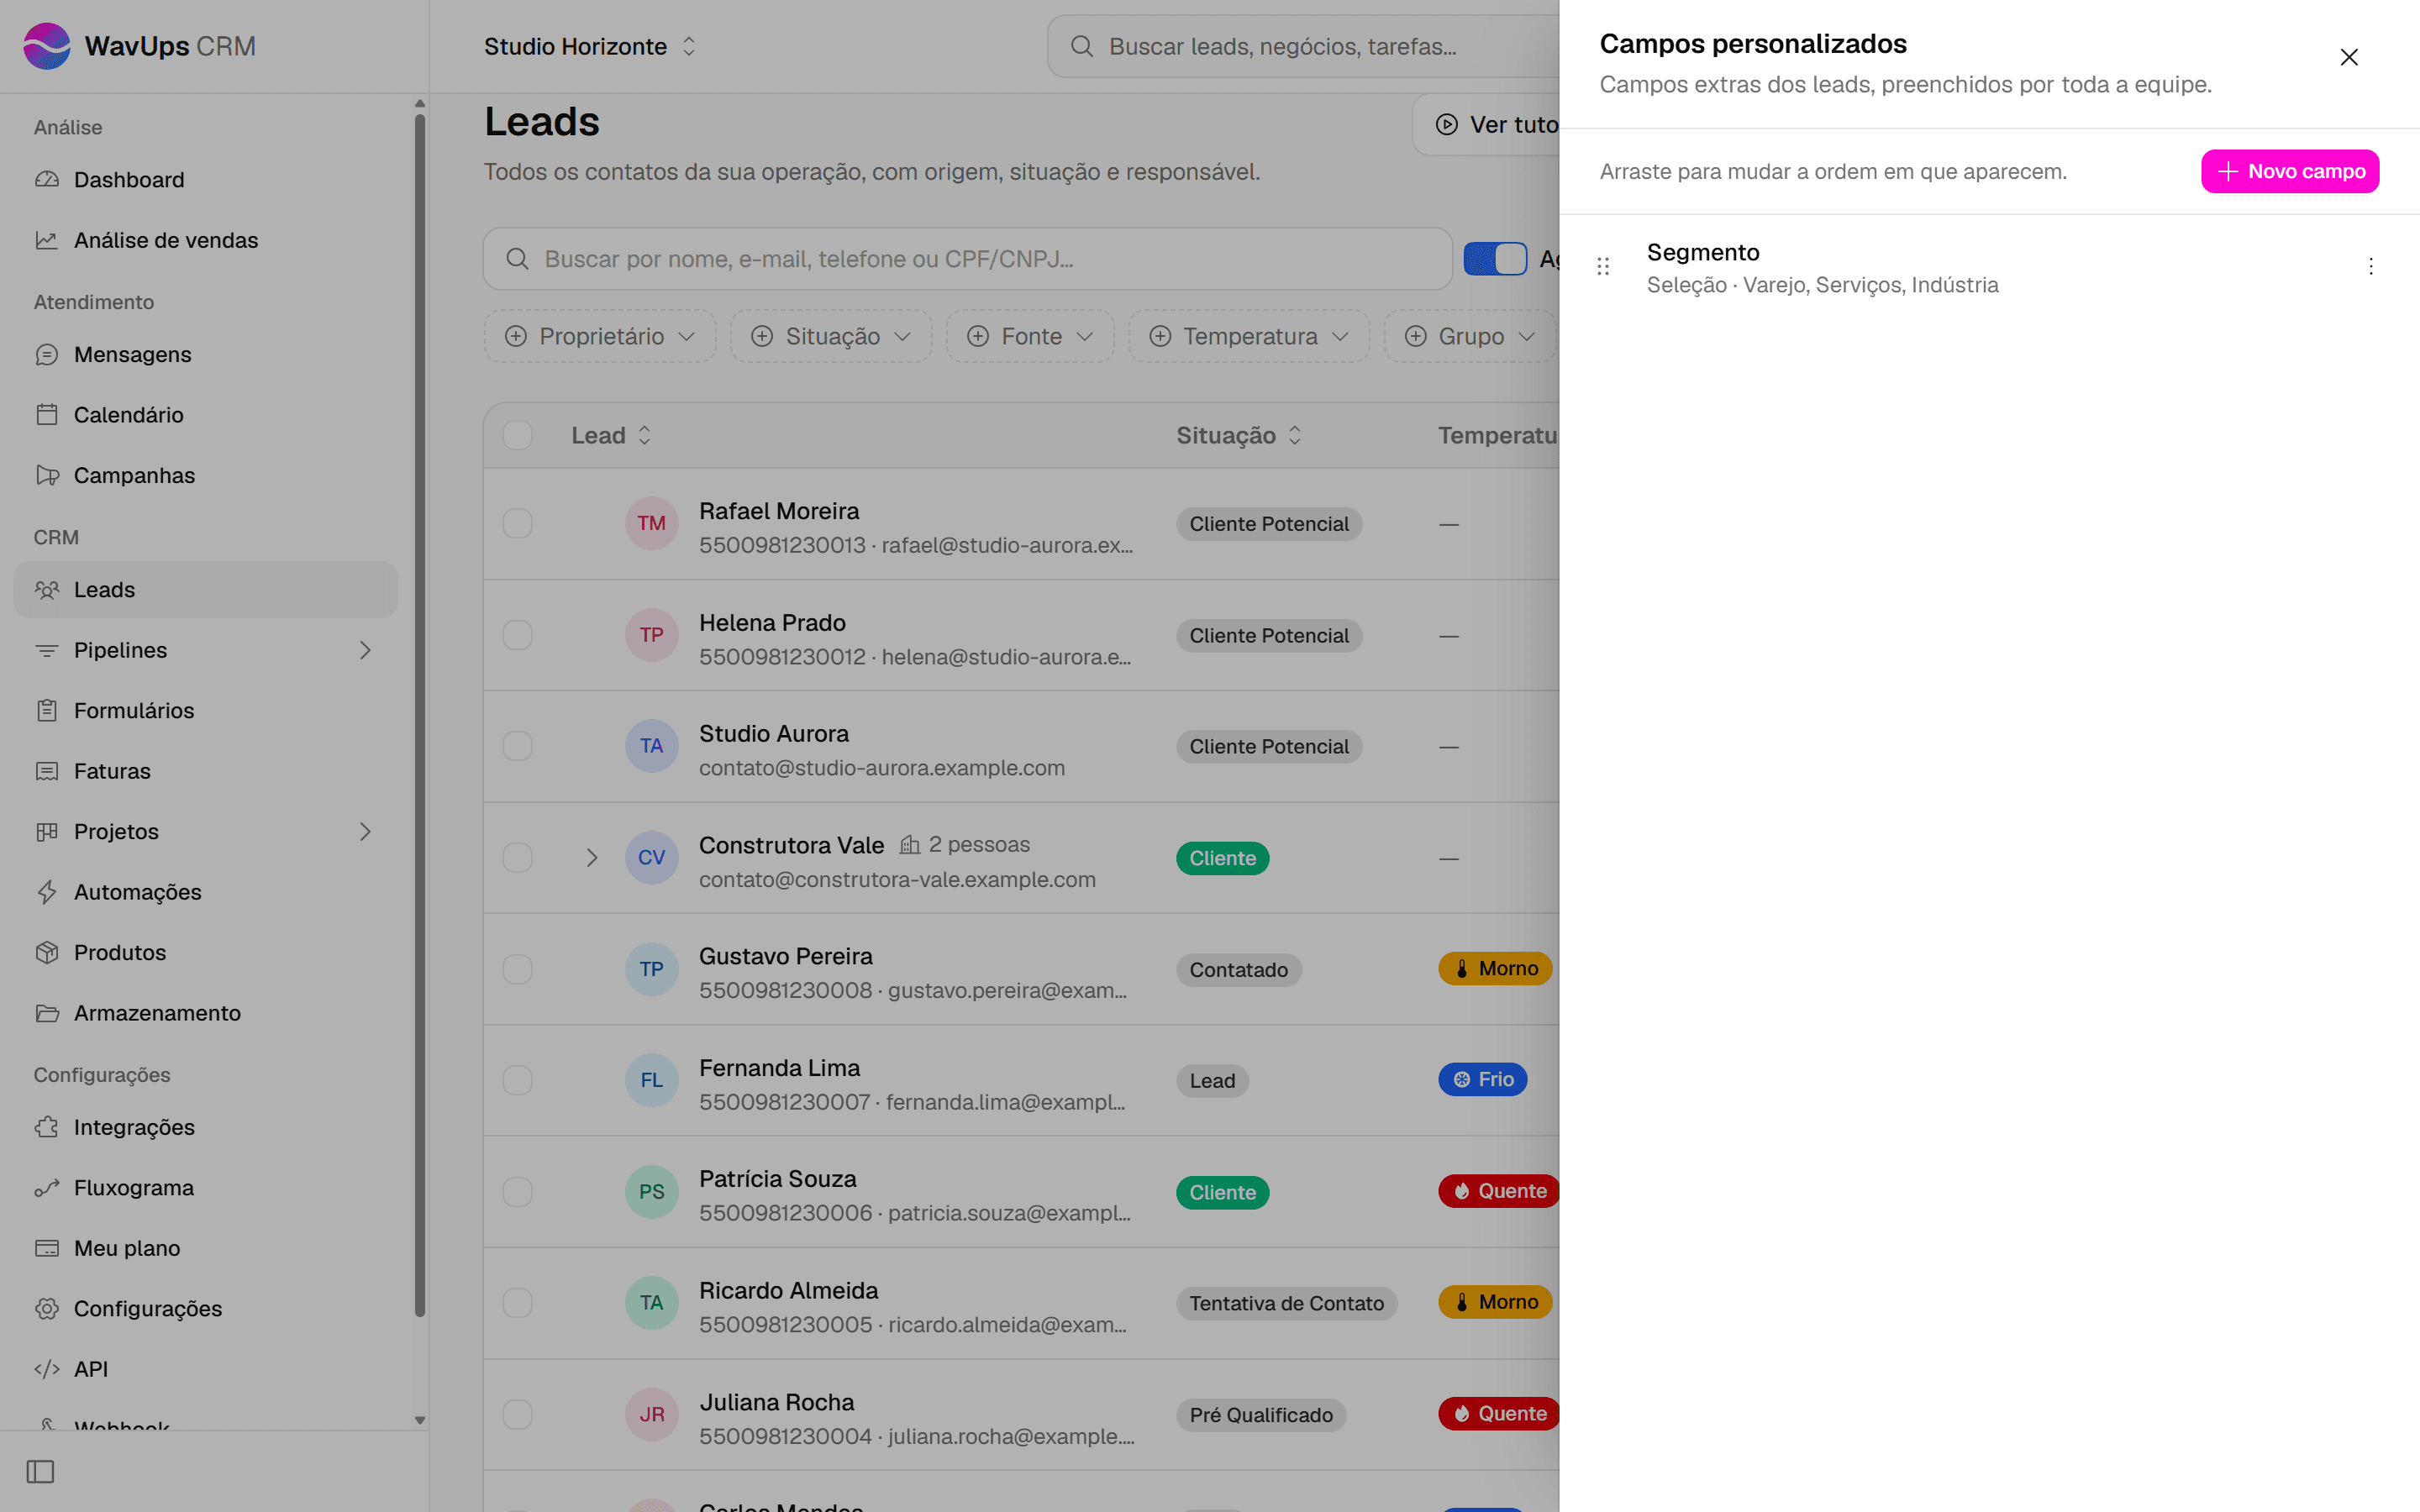Click the Configurações gear icon
The image size is (2420, 1512).
coord(47,1309)
